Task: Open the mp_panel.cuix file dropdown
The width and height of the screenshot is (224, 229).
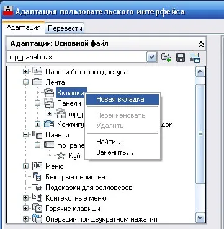Action: [x=152, y=57]
